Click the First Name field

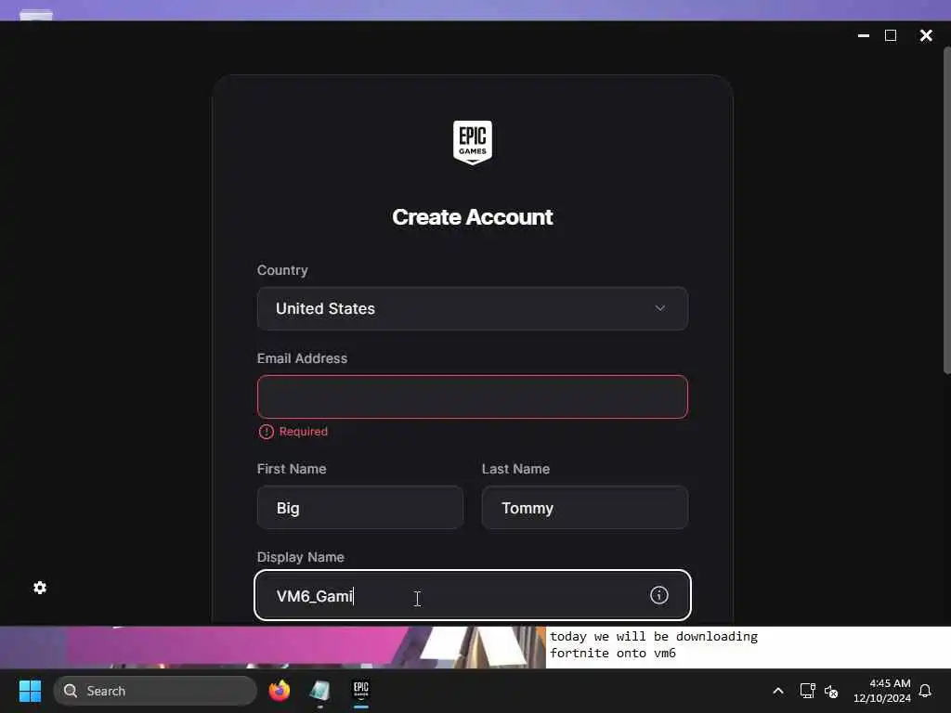pyautogui.click(x=360, y=508)
